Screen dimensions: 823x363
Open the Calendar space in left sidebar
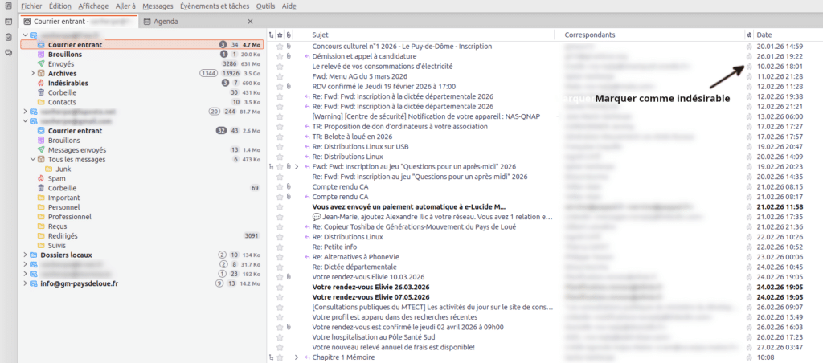(8, 22)
